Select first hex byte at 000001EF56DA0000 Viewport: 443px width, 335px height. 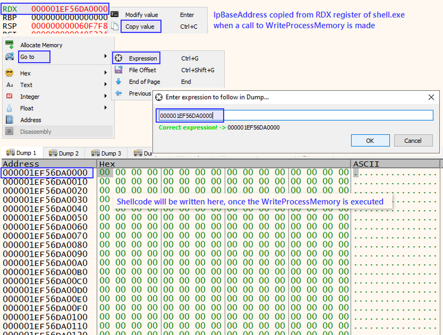point(105,172)
